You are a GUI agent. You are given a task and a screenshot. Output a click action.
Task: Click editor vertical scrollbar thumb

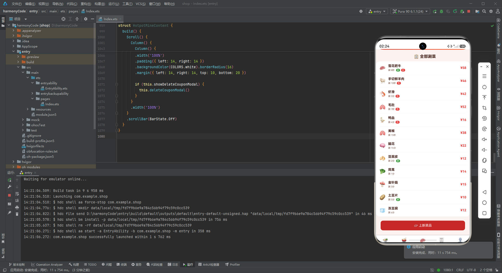click(494, 157)
